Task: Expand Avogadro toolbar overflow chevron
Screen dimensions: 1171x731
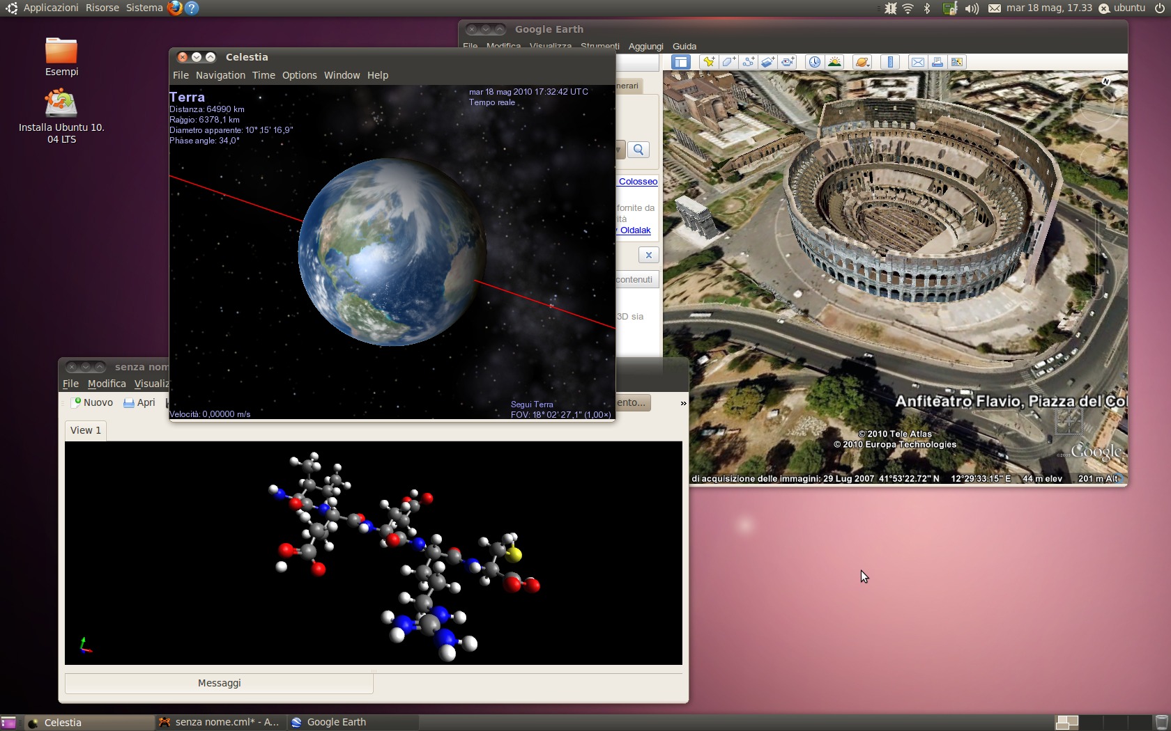Action: [x=683, y=403]
